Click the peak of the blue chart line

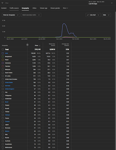point(64,23)
